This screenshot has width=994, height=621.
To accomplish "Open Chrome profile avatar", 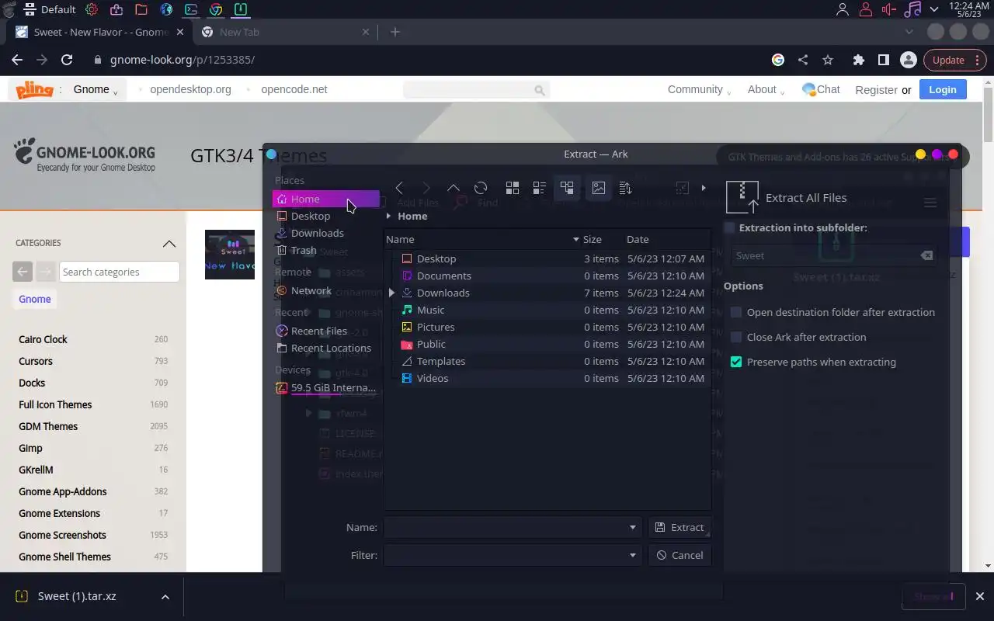I will pyautogui.click(x=908, y=60).
